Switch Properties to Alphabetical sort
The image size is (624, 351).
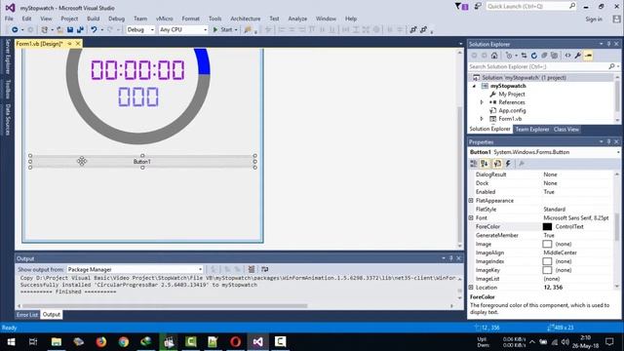click(485, 164)
